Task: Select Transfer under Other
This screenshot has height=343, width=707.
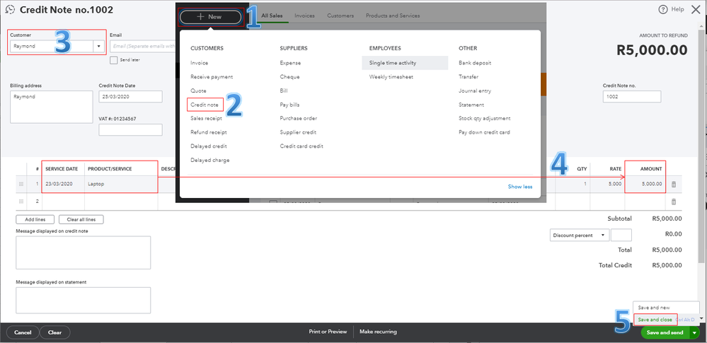Action: (x=469, y=77)
